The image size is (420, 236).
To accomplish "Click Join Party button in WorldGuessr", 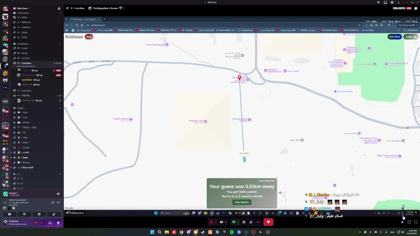I will click(x=395, y=37).
